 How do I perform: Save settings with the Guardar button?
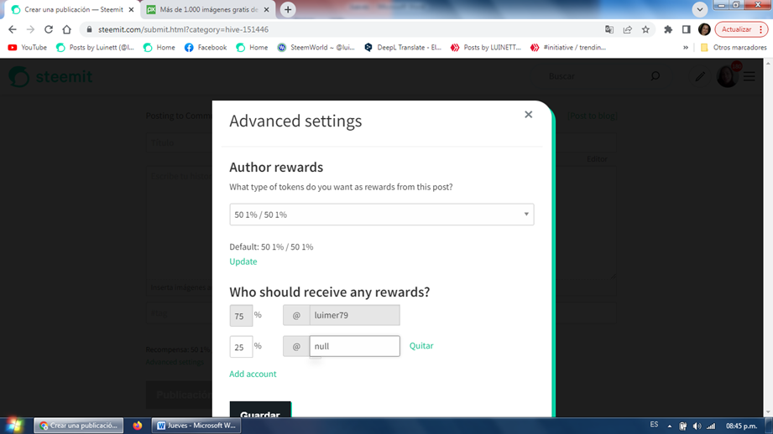coord(260,410)
